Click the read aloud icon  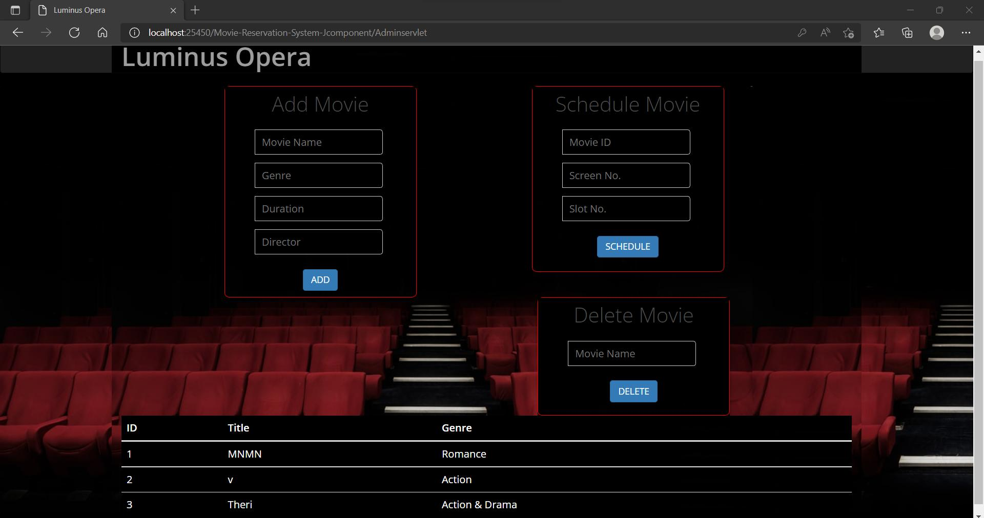tap(825, 32)
